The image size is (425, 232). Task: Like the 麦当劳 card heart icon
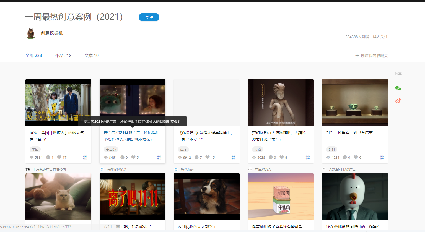(133, 157)
